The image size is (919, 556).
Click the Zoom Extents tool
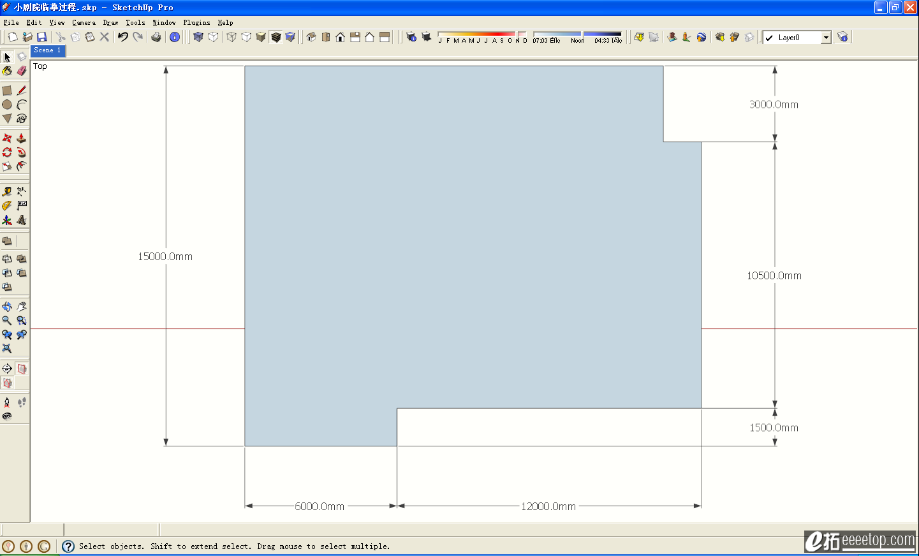(x=7, y=349)
